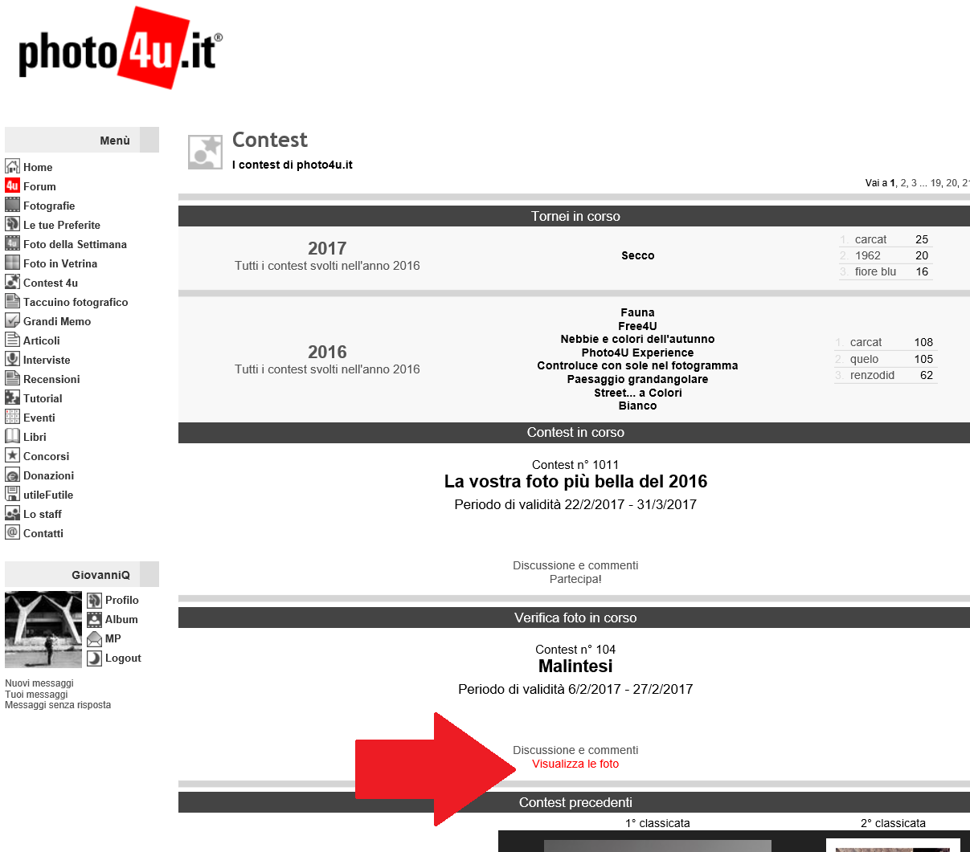Open the Forum via its red 4u icon
Viewport: 970px width, 852px height.
(x=12, y=185)
